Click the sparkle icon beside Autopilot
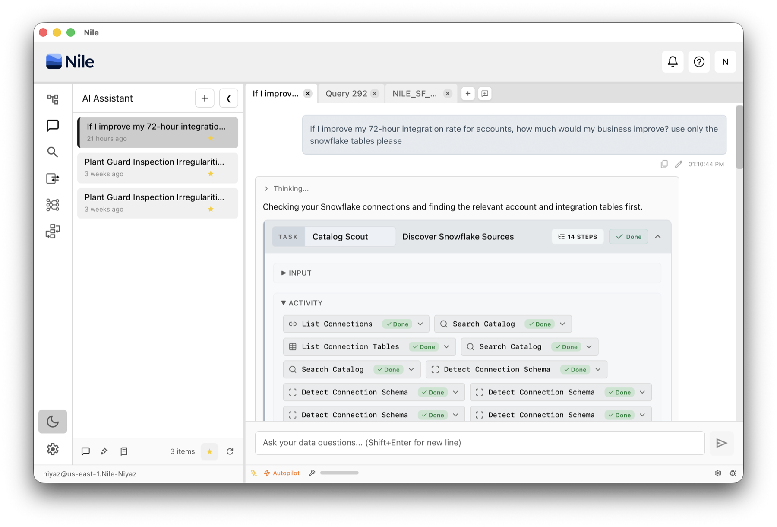Screen dimensions: 777x527 pos(254,473)
